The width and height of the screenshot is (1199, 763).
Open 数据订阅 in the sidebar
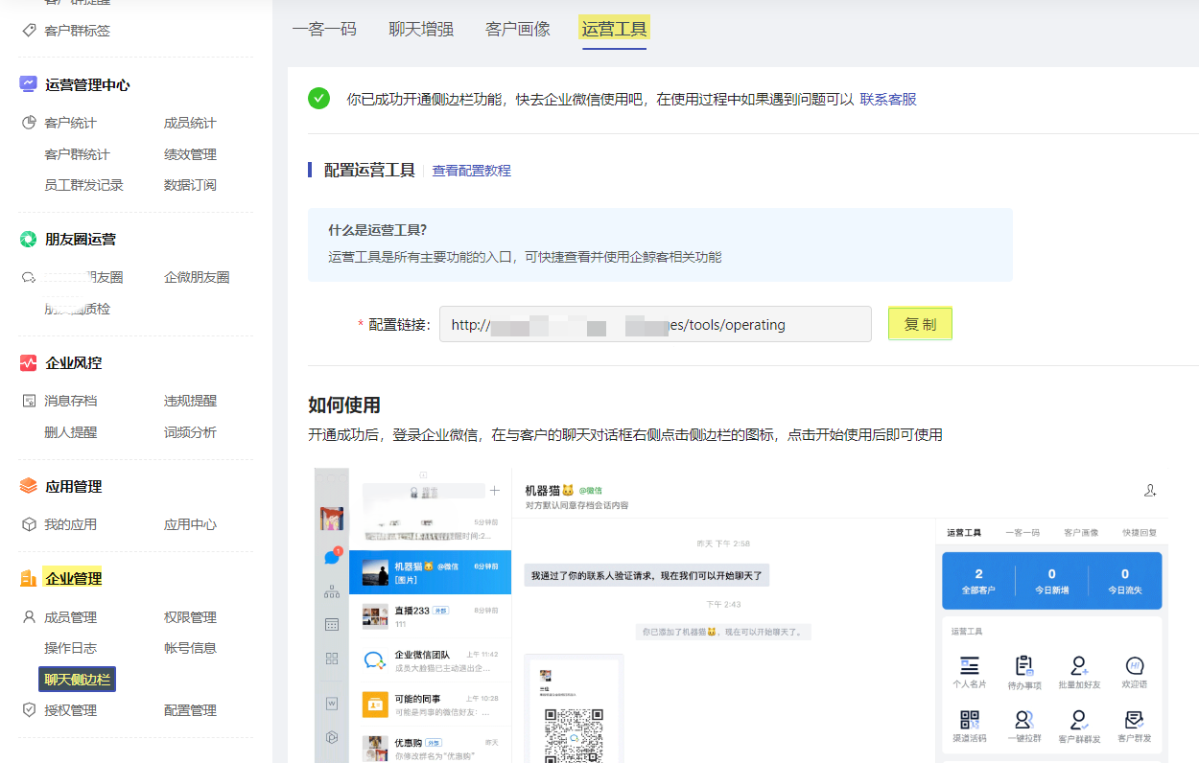tap(190, 185)
